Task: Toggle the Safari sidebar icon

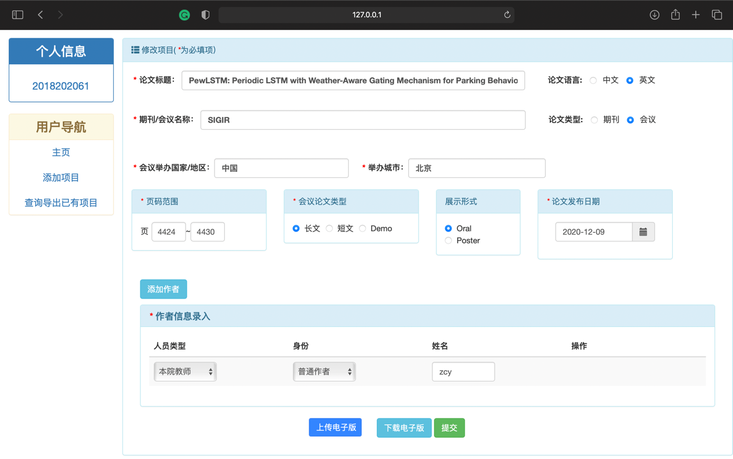Action: [x=18, y=15]
